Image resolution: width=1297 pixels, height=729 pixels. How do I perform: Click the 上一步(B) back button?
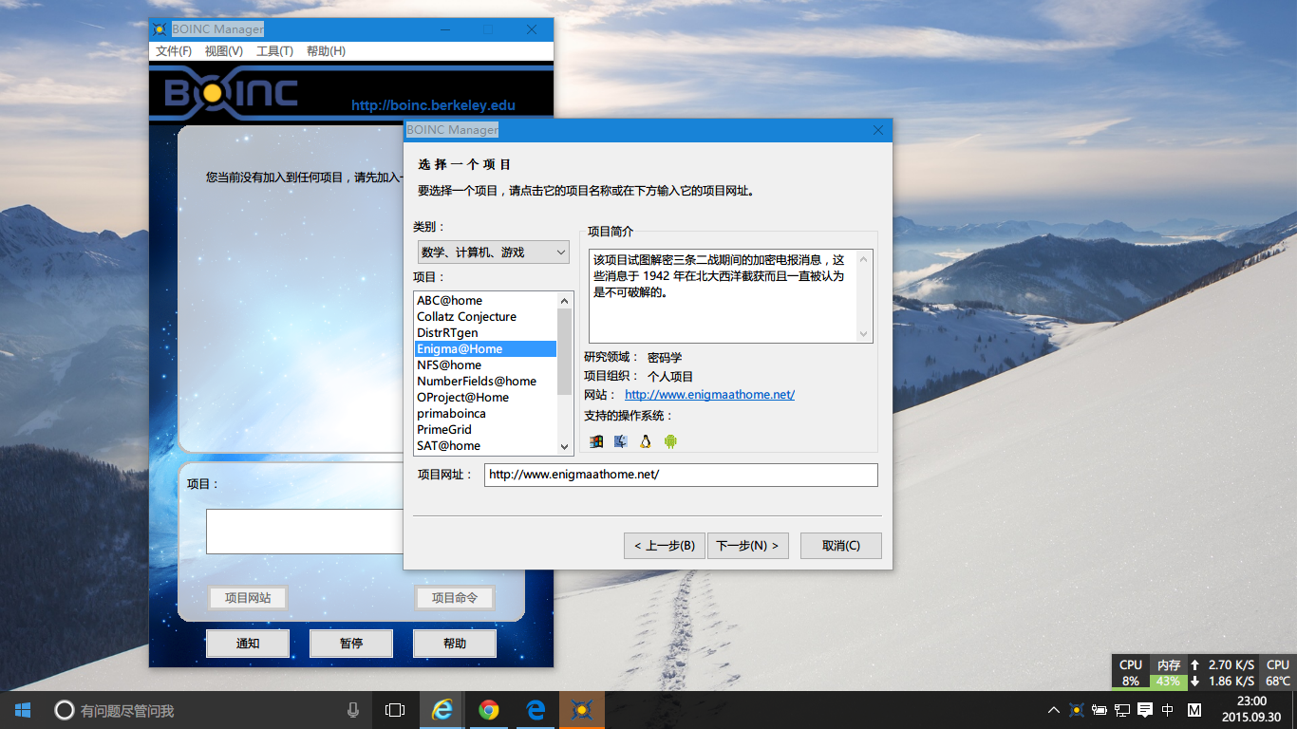tap(665, 546)
